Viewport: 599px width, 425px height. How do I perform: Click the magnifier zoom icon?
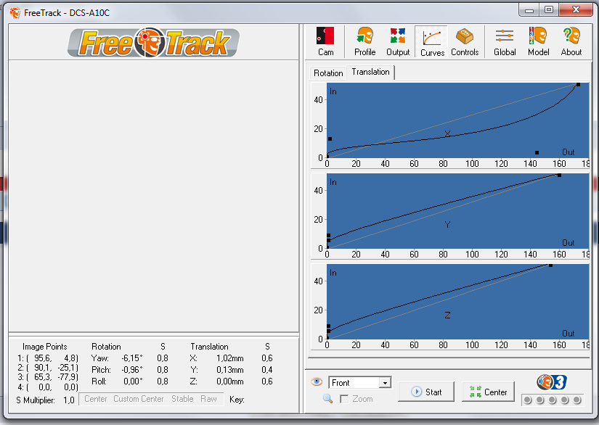[x=327, y=399]
